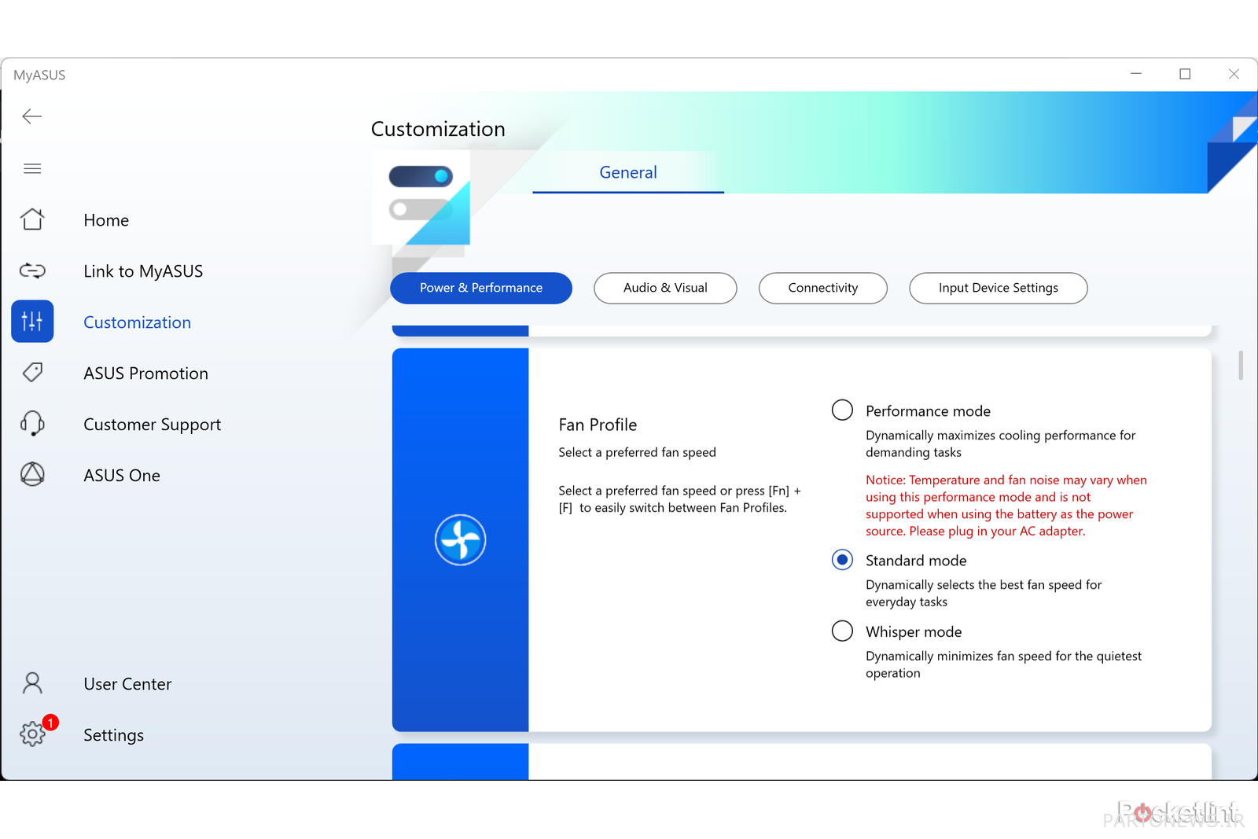Select Whisper mode fan profile
1258x839 pixels.
click(842, 631)
